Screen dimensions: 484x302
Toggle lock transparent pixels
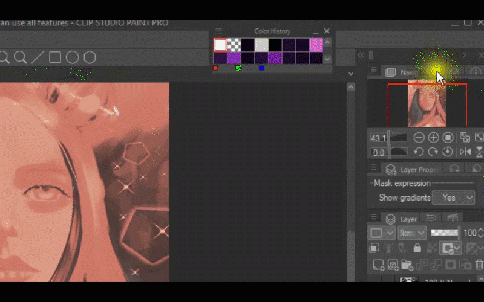pos(431,248)
